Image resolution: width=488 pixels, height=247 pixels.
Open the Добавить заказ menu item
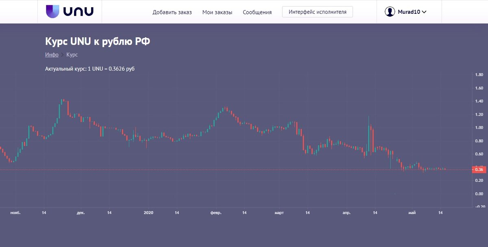172,12
